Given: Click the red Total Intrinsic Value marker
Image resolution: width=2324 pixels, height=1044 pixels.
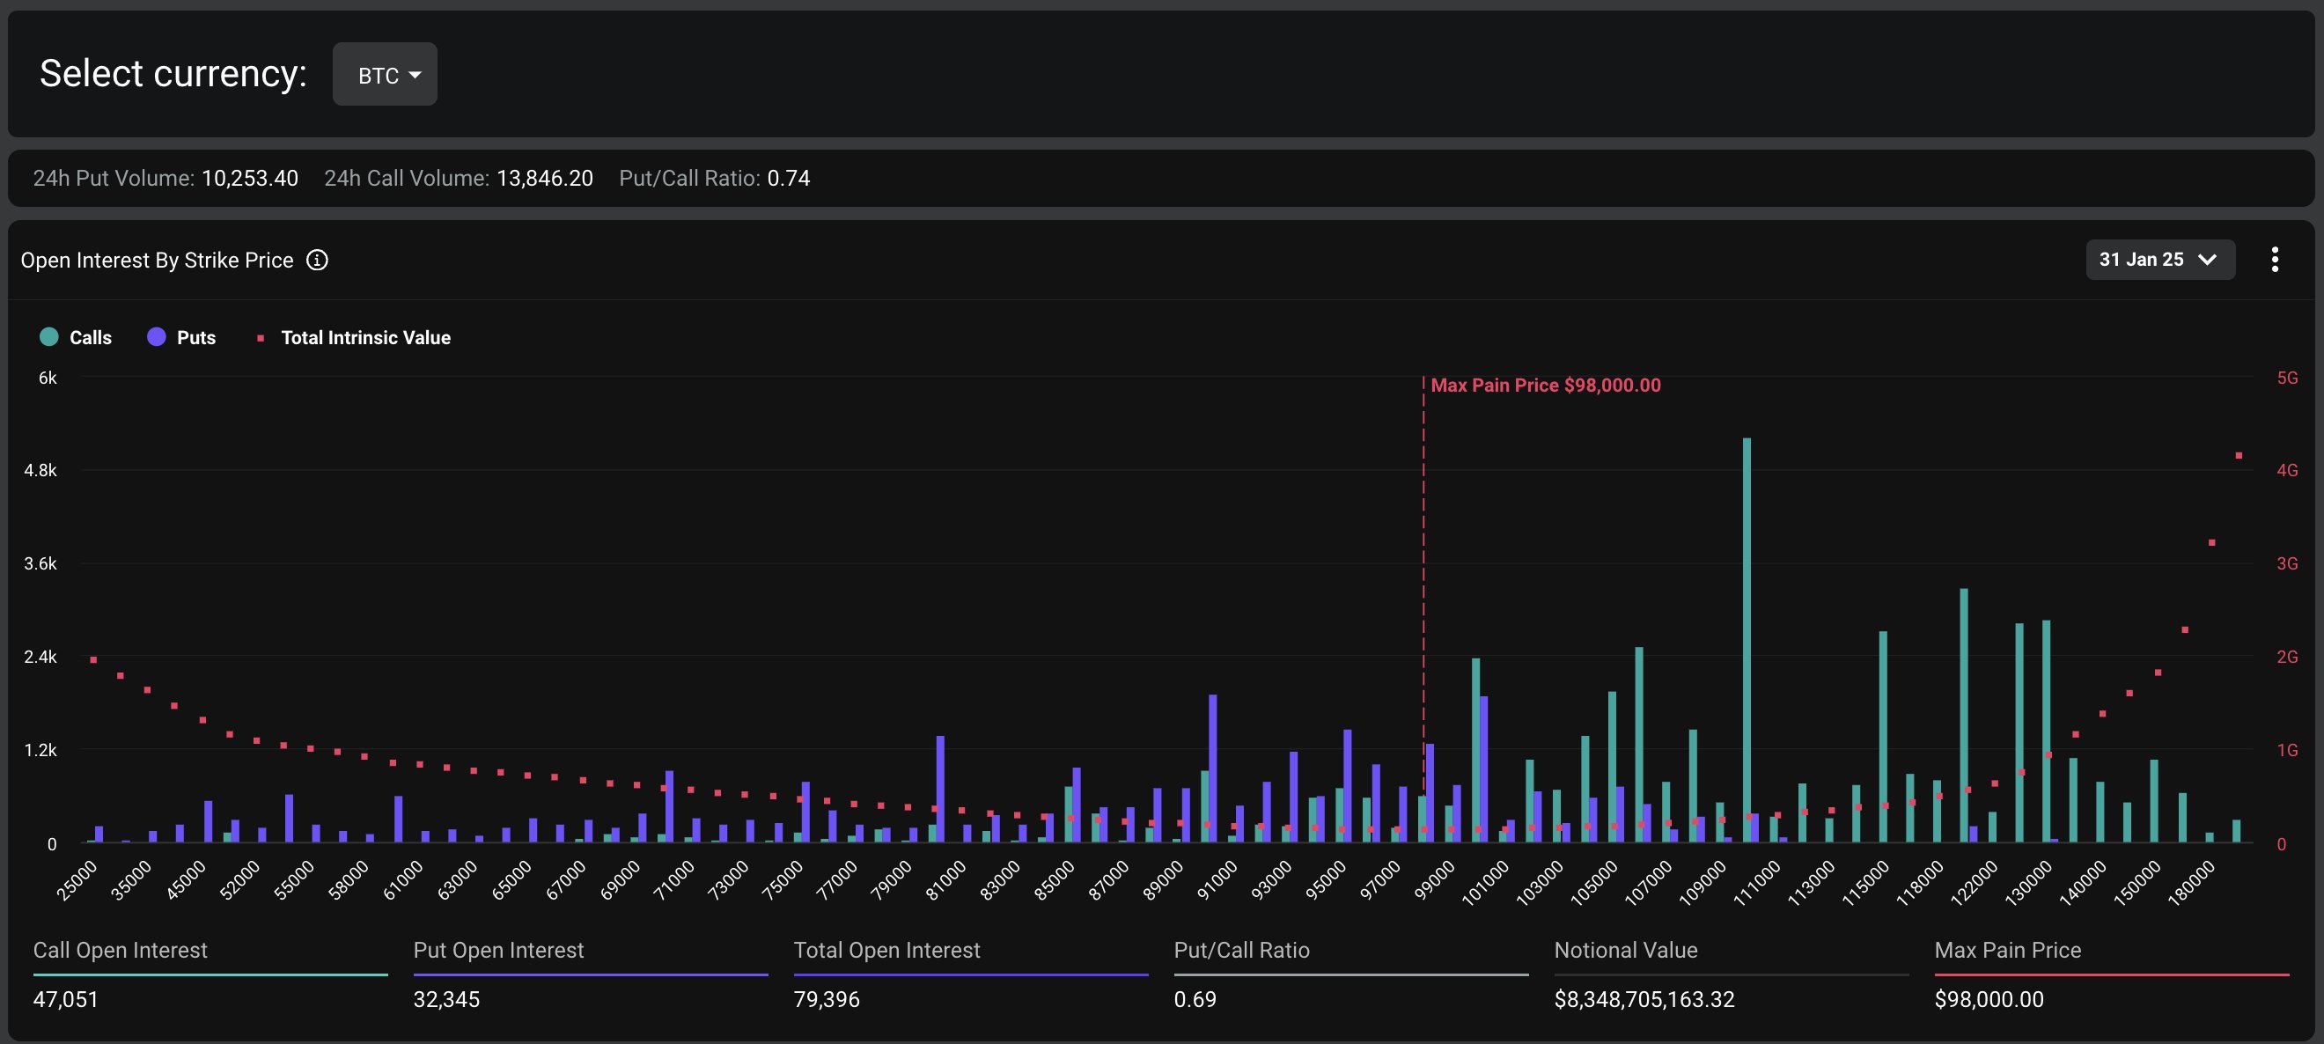Looking at the screenshot, I should pyautogui.click(x=261, y=338).
